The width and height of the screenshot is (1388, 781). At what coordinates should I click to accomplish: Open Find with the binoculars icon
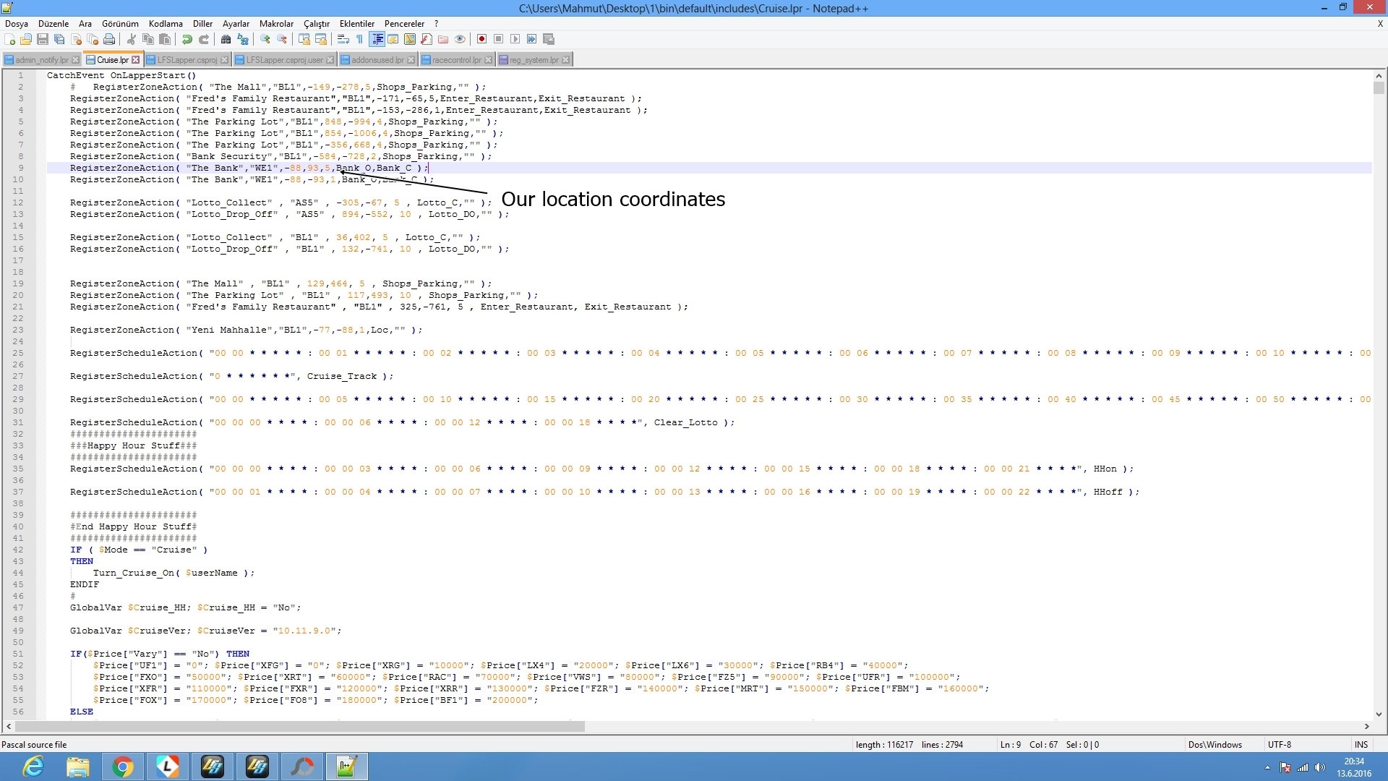pos(226,39)
